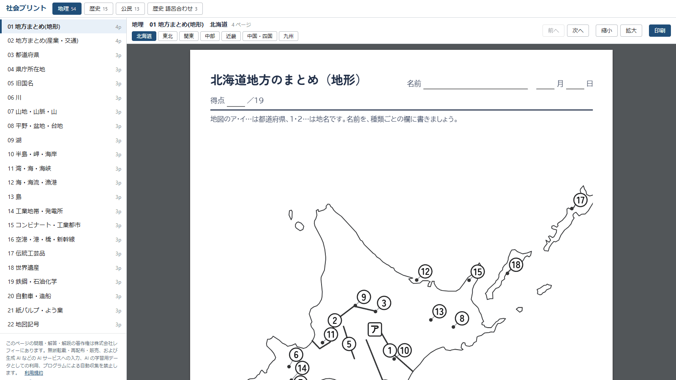This screenshot has height=380, width=676.
Task: Select the 北海道 region tab
Action: tap(144, 36)
